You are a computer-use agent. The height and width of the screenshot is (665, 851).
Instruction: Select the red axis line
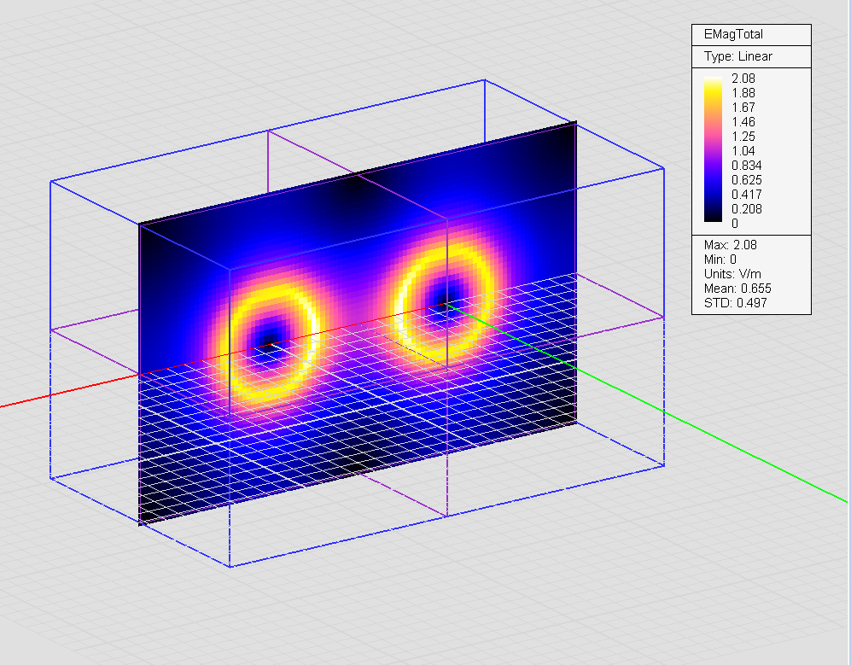coord(51,395)
